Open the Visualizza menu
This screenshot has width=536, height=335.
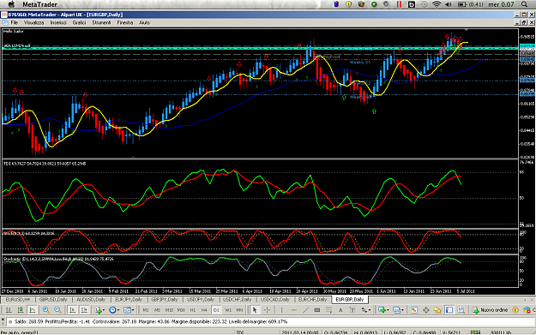click(x=33, y=22)
